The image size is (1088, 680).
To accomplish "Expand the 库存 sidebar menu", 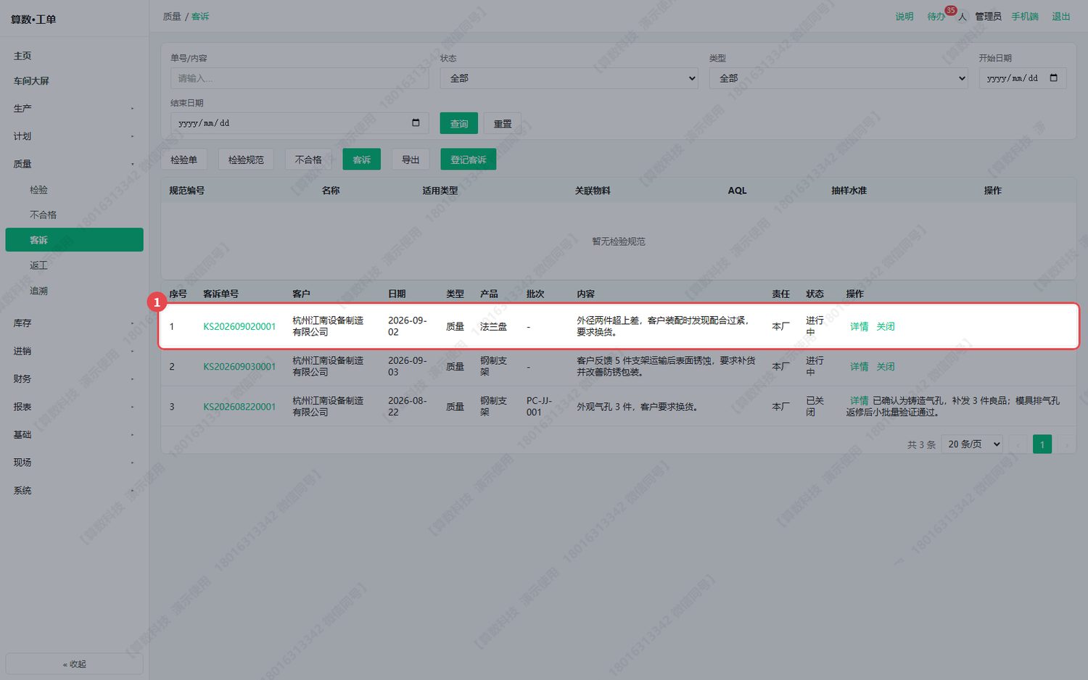I will [x=74, y=323].
